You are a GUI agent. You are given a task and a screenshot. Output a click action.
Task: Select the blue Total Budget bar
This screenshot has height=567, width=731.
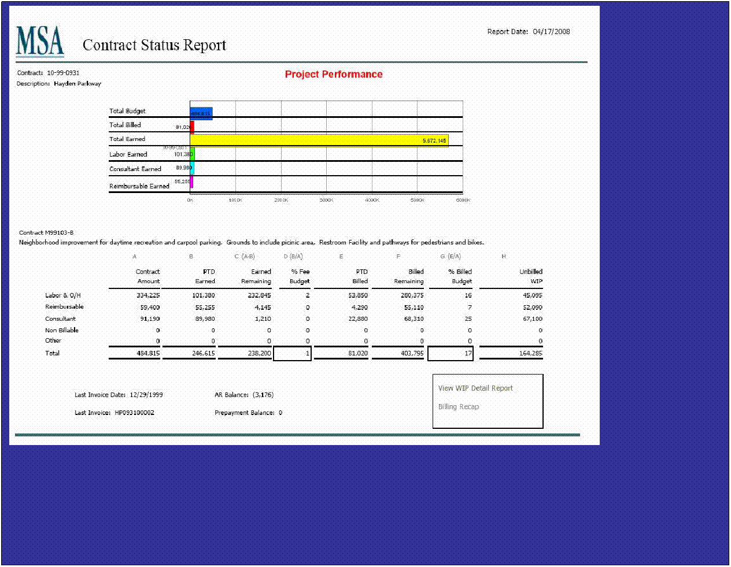(x=201, y=113)
